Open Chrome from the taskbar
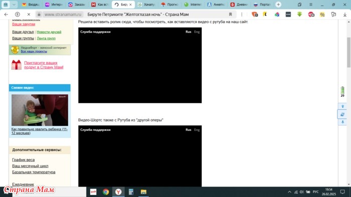This screenshot has height=197, width=351. click(106, 192)
